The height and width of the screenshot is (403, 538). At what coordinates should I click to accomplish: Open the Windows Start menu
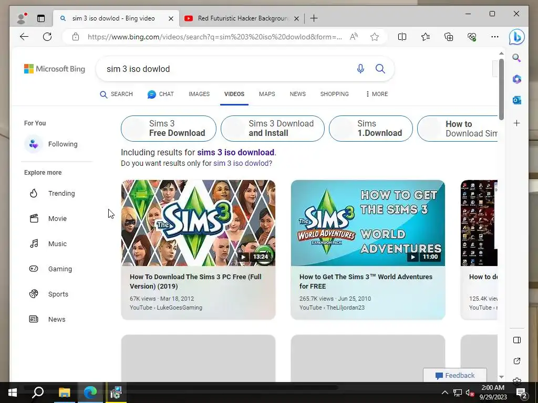[x=13, y=393]
